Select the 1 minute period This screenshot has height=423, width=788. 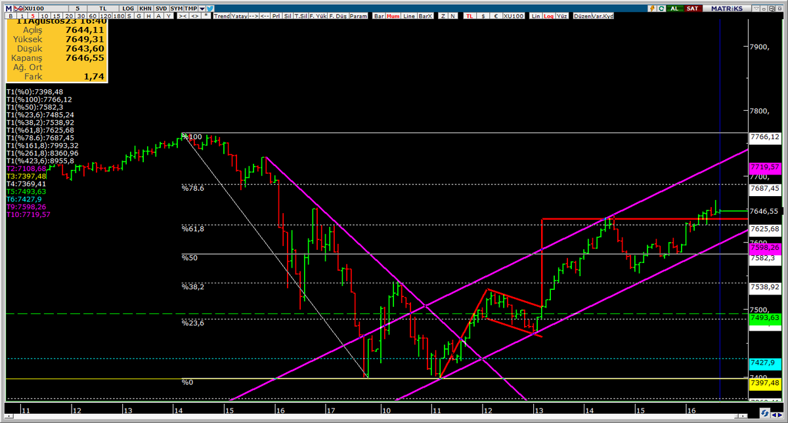[x=22, y=16]
